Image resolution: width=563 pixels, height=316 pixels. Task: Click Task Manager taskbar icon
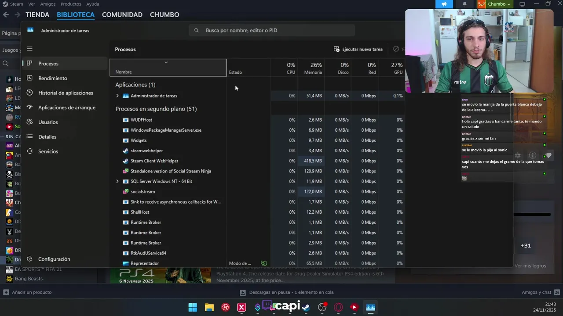pyautogui.click(x=370, y=307)
